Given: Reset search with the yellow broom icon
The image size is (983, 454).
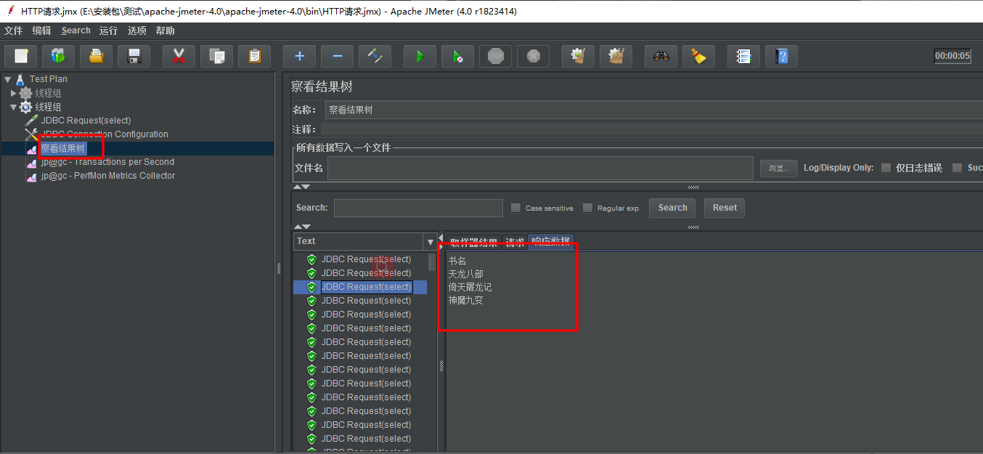Looking at the screenshot, I should tap(698, 56).
